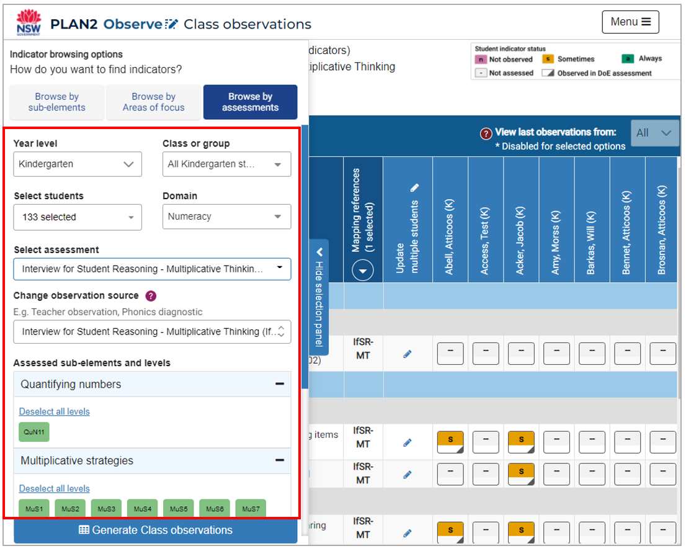The height and width of the screenshot is (551, 686).
Task: Click Amy, Morss second row status box
Action: pos(556,442)
